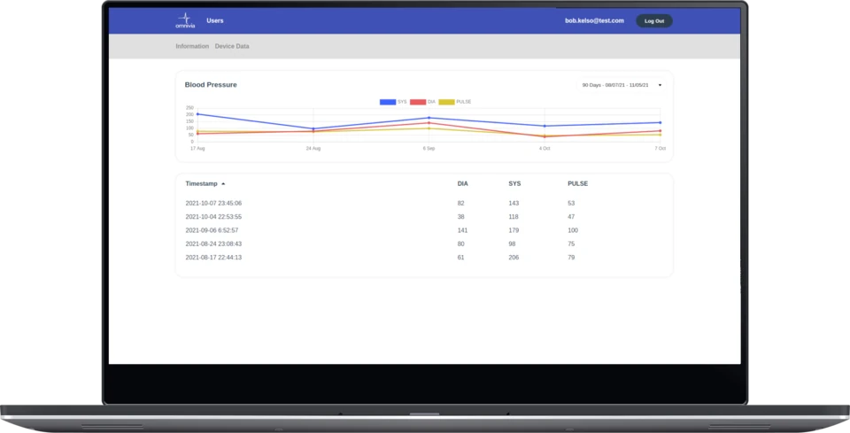Toggle the blue SYS legend swatch
This screenshot has height=433, width=850.
pyautogui.click(x=388, y=102)
